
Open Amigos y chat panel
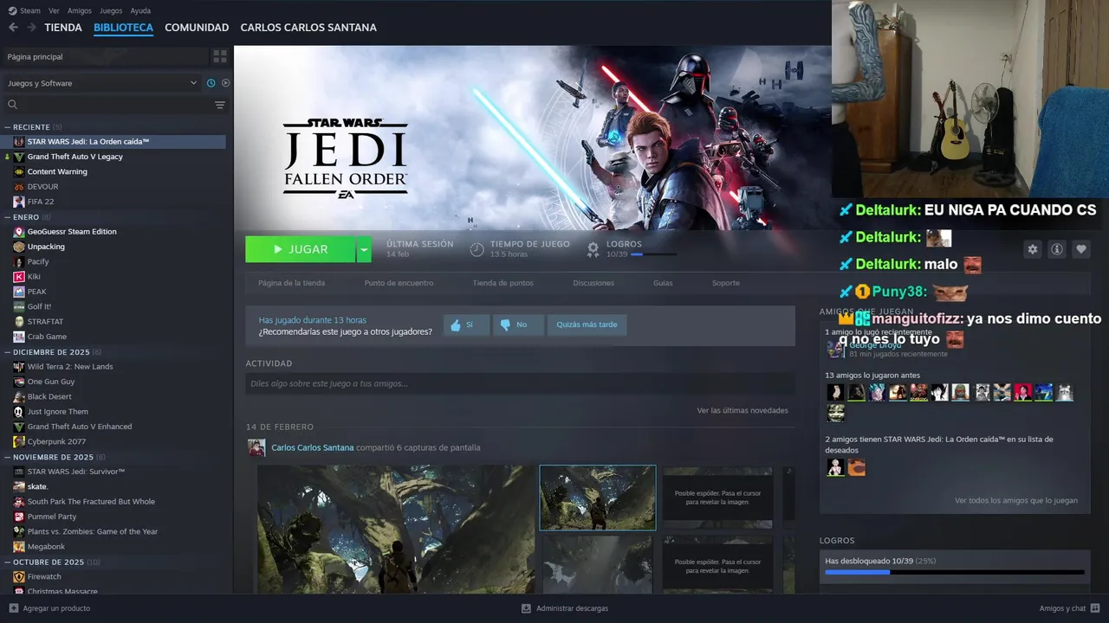click(x=1070, y=608)
